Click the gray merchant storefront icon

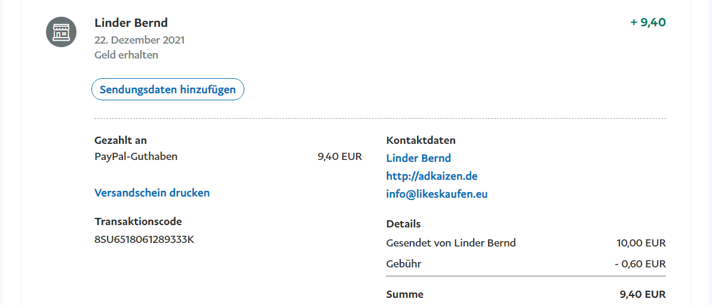click(x=62, y=32)
